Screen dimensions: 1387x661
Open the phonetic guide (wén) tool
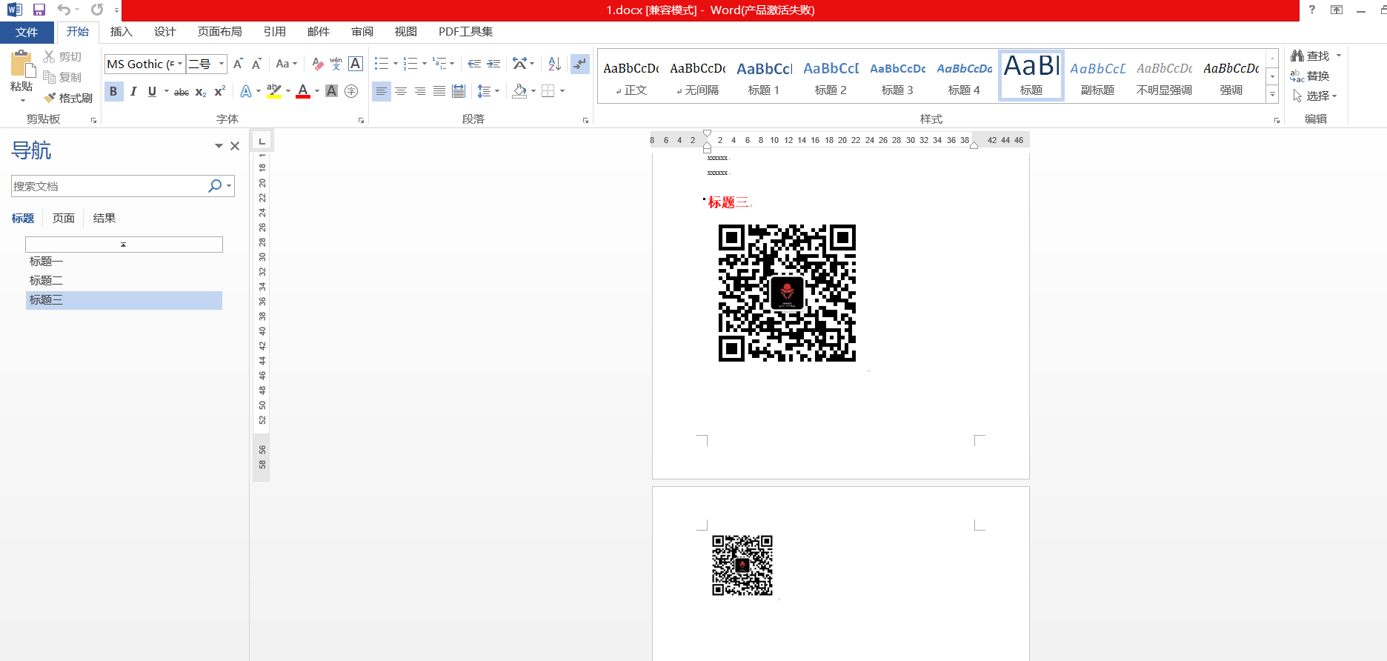coord(336,64)
